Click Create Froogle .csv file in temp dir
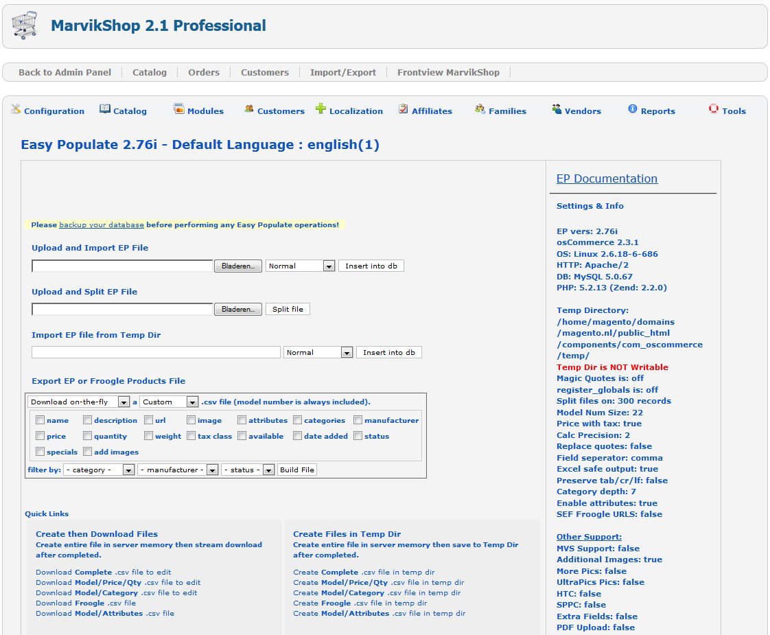The width and height of the screenshot is (770, 635). click(x=360, y=603)
